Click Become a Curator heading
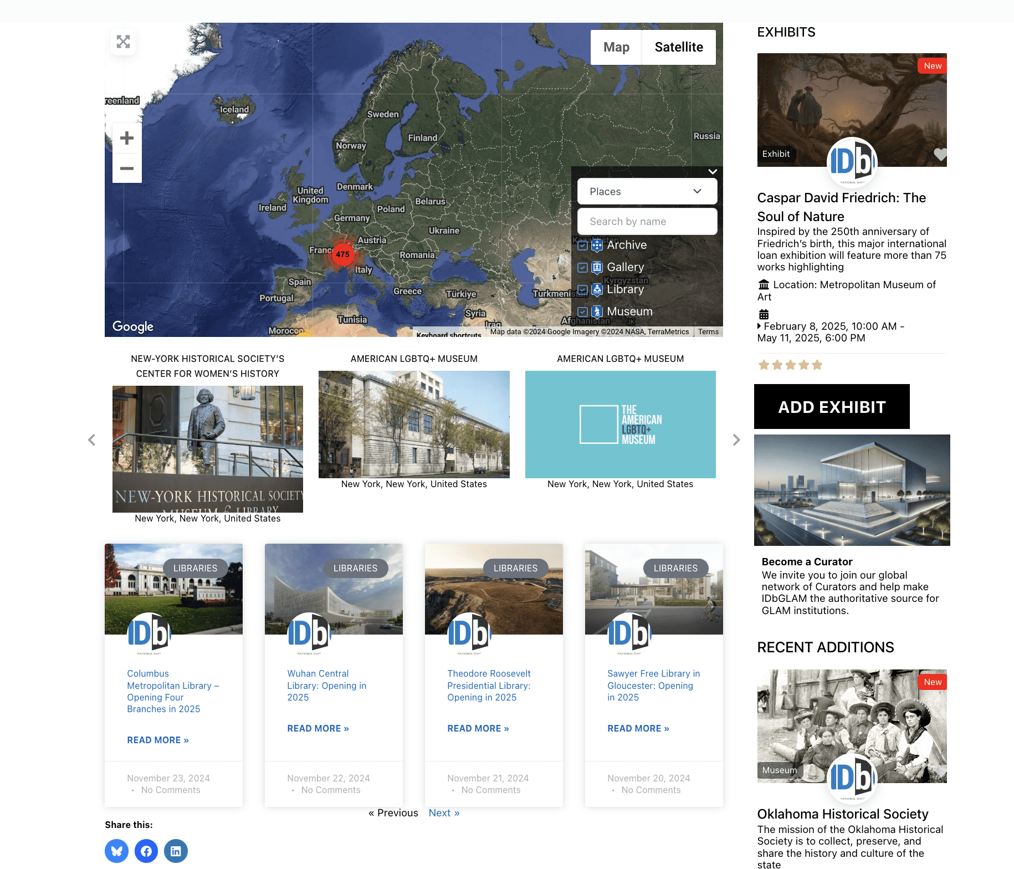Viewport: 1014px width, 869px height. pyautogui.click(x=807, y=561)
